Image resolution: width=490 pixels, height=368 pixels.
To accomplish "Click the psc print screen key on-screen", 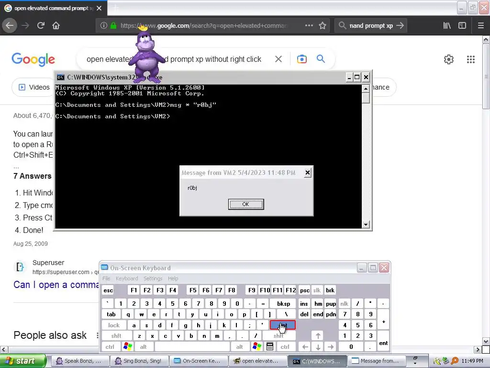I will (x=305, y=290).
